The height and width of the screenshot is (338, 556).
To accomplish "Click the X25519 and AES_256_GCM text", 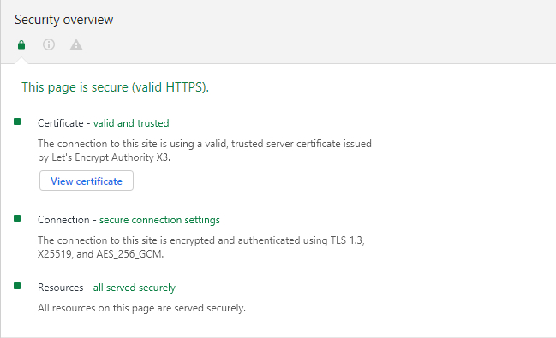I will [101, 254].
